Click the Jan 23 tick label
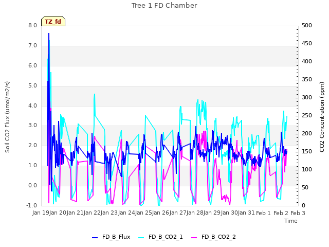The width and height of the screenshot is (329, 247). pos(109,213)
